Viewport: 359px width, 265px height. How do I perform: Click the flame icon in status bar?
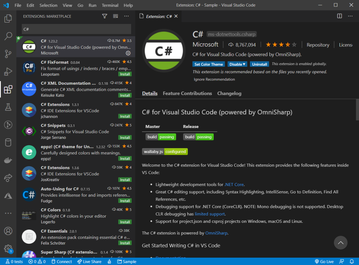[109, 261]
